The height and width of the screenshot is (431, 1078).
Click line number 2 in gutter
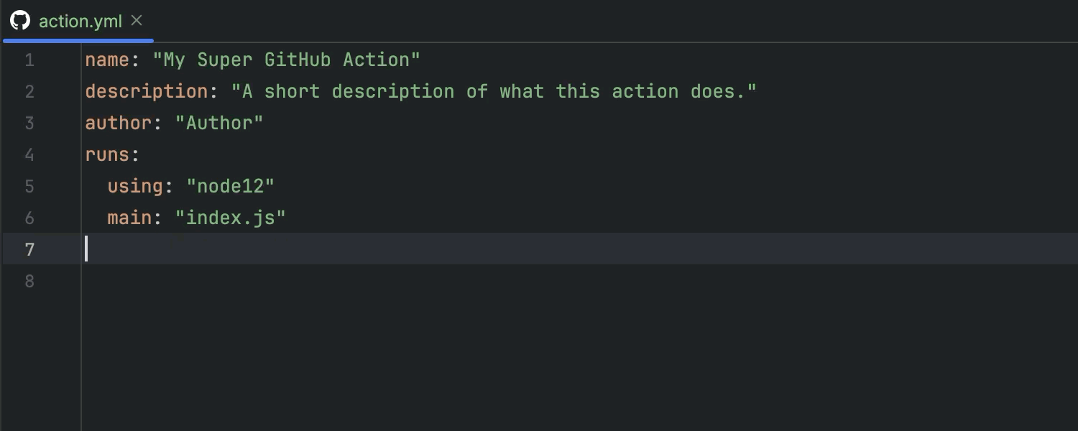pos(29,92)
